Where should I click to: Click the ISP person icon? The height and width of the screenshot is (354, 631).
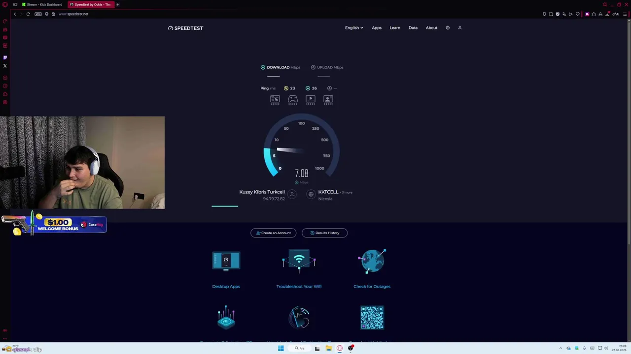(x=292, y=195)
